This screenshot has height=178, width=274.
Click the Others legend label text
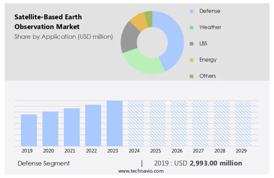(x=207, y=76)
